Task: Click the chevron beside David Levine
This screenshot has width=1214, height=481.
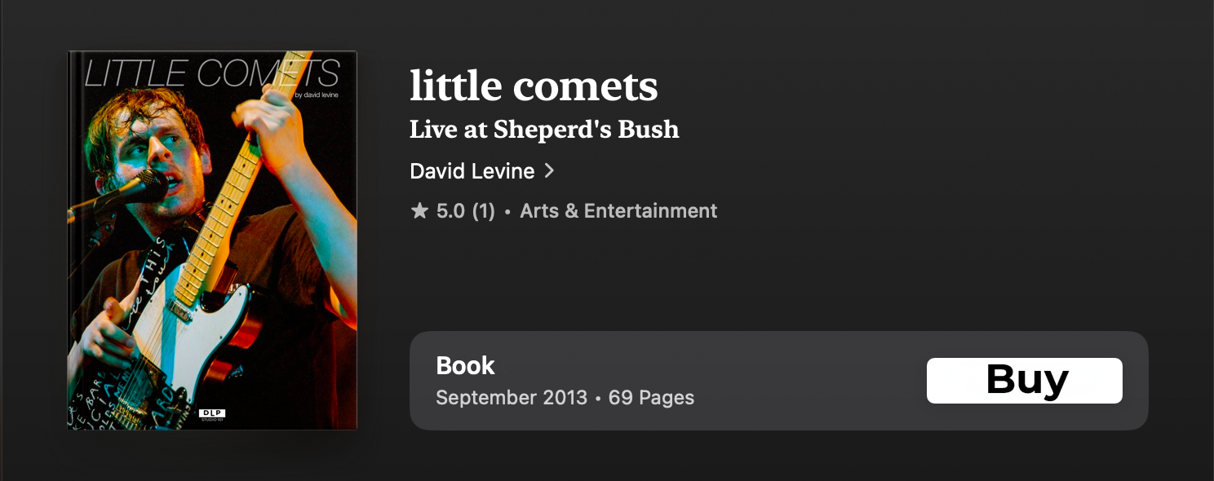Action: tap(549, 171)
